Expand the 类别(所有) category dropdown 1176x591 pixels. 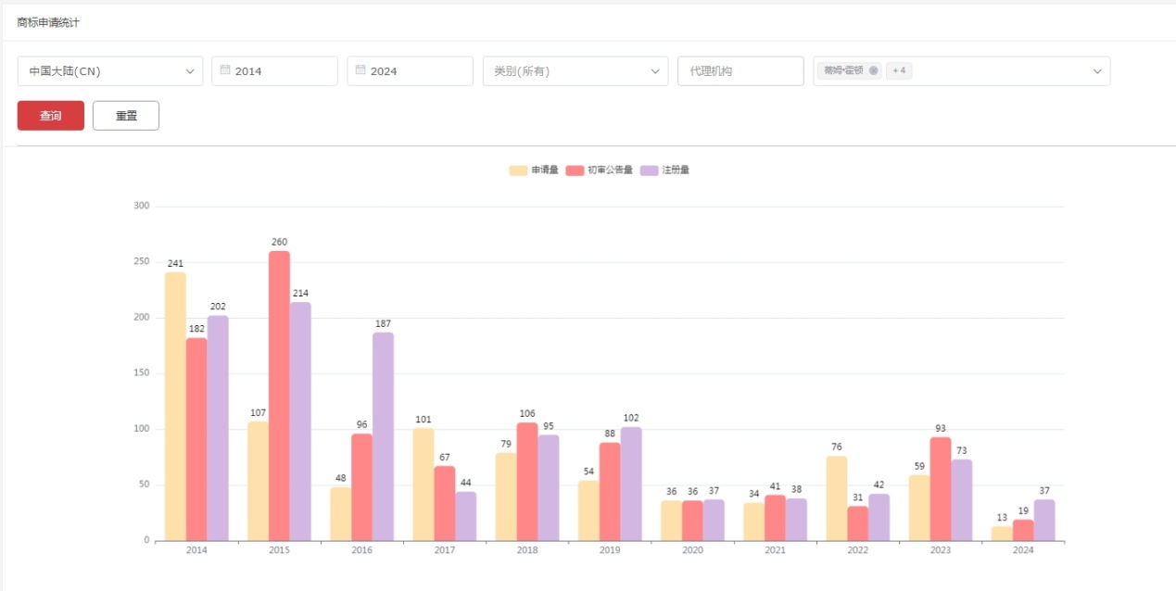[575, 71]
